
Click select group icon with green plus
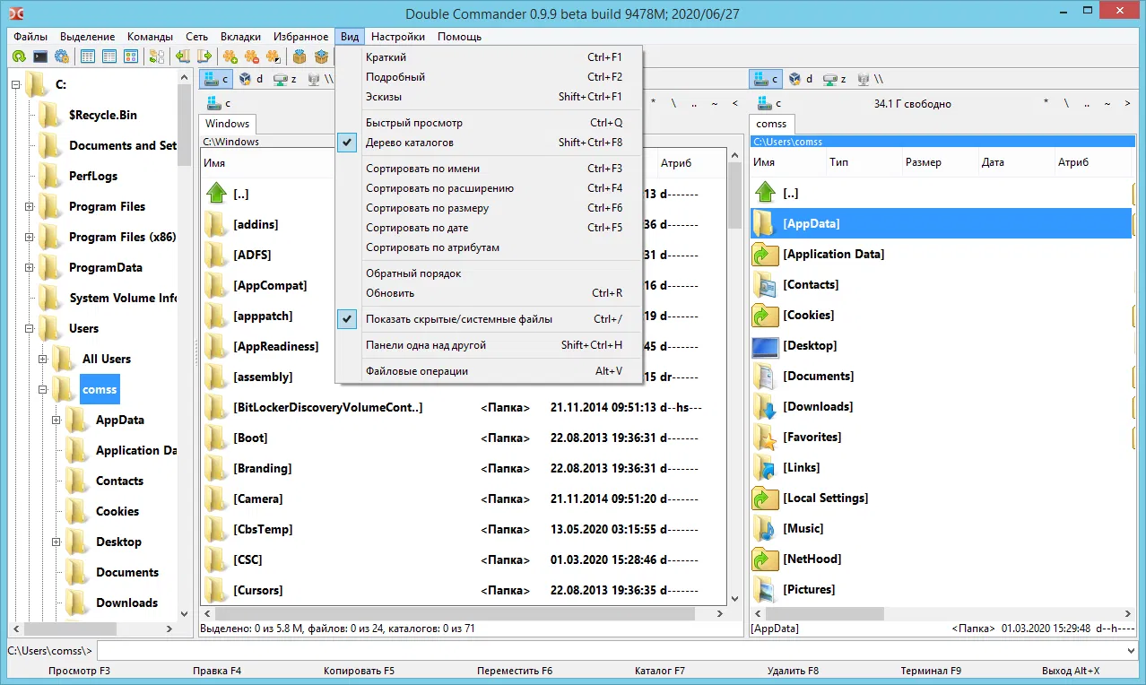(x=230, y=56)
